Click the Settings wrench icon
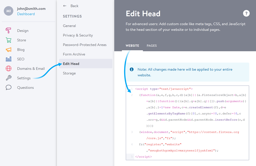Screen dimensions: 256x166 8,78
